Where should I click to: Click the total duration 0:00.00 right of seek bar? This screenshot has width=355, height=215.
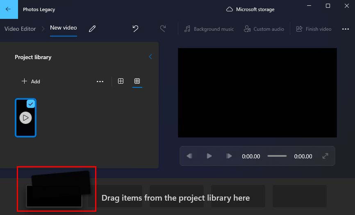303,156
